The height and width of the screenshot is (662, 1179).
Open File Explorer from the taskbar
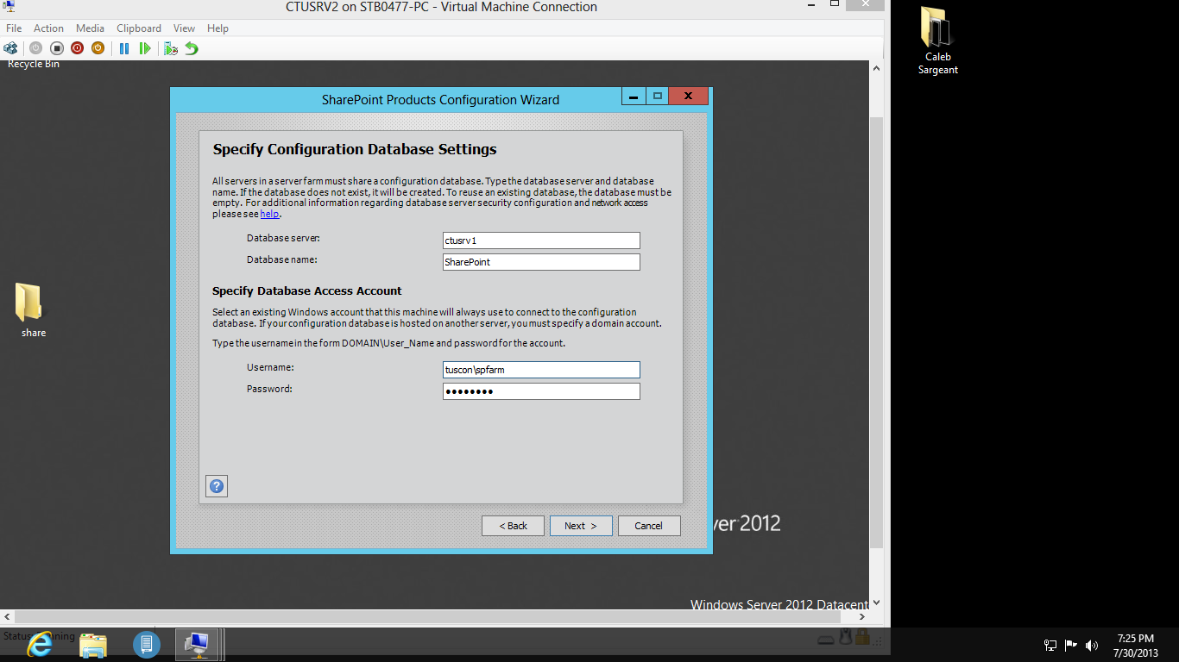(x=93, y=644)
